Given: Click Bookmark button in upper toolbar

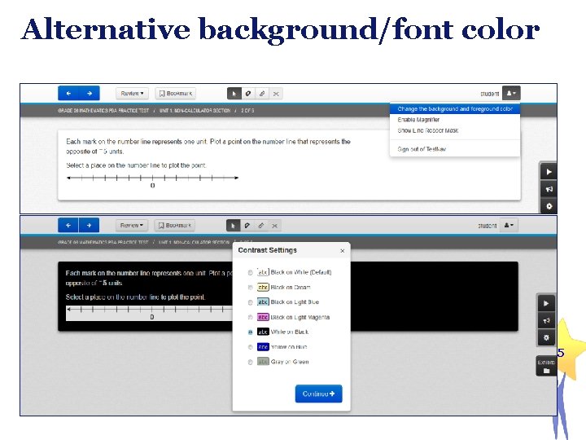Looking at the screenshot, I should point(175,94).
